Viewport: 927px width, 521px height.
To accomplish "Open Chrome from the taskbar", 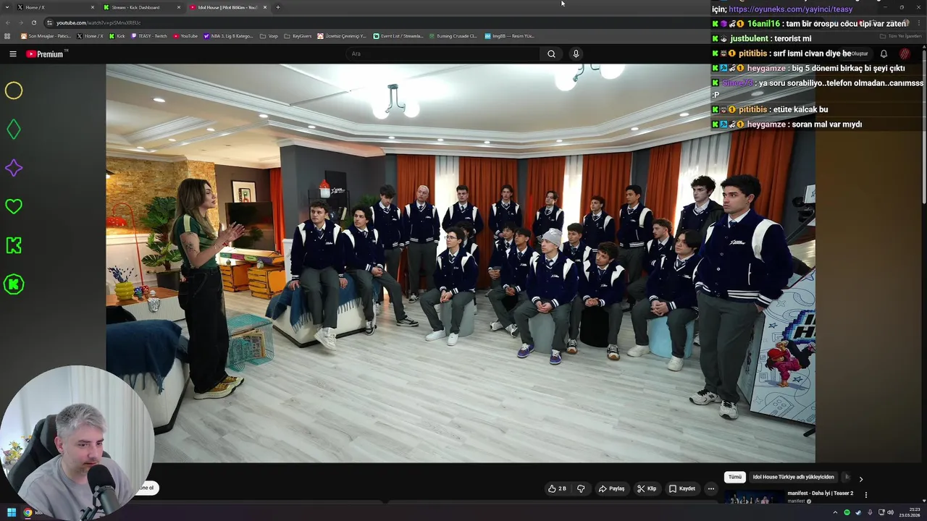I will tap(28, 512).
